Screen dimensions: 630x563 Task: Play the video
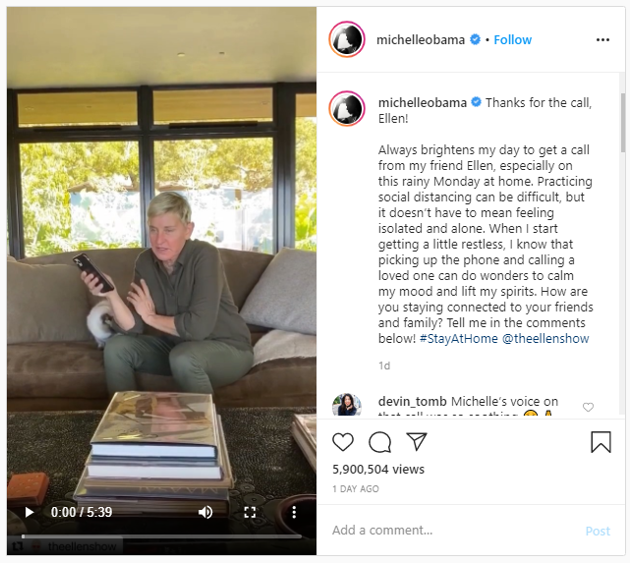point(29,513)
